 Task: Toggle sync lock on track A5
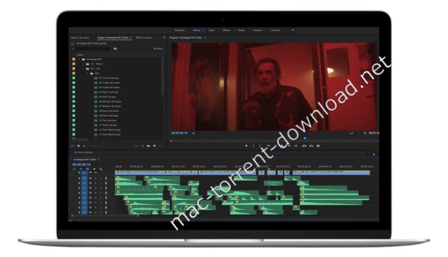pos(90,198)
